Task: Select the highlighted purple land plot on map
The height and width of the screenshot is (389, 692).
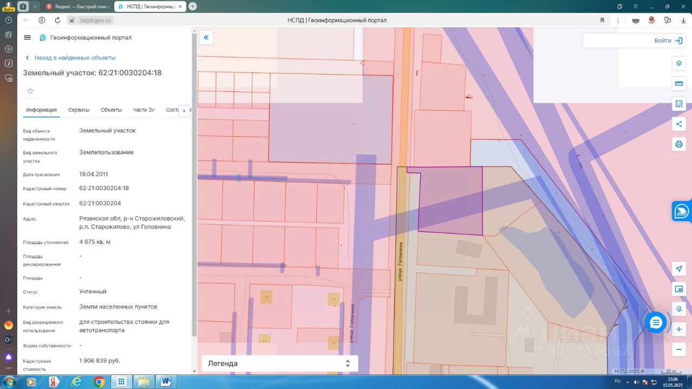Action: tap(451, 201)
